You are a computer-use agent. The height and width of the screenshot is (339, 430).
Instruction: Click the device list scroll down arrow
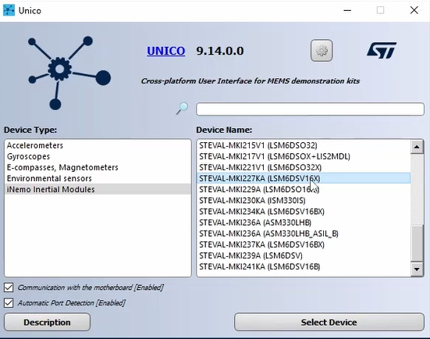(x=417, y=269)
